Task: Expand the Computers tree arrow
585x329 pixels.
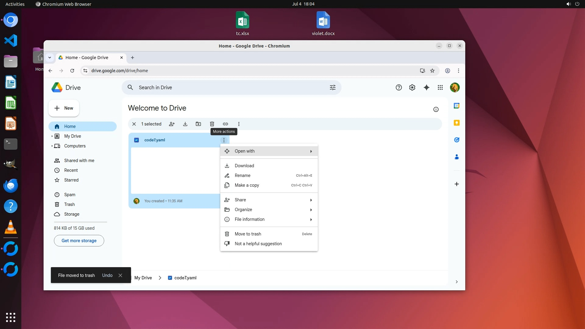Action: pos(52,146)
